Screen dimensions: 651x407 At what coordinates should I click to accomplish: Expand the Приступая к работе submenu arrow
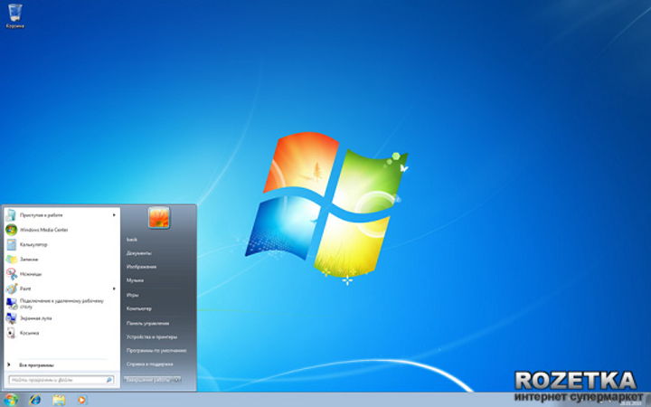114,215
